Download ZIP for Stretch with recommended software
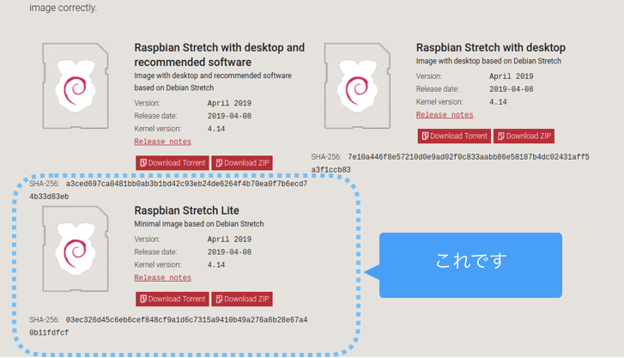 click(242, 163)
